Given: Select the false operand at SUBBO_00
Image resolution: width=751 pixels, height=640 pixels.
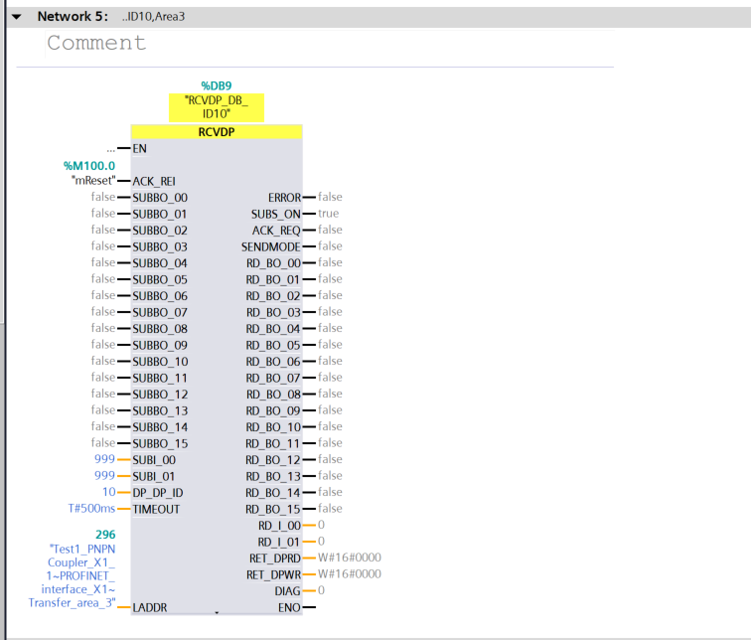Looking at the screenshot, I should click(103, 197).
